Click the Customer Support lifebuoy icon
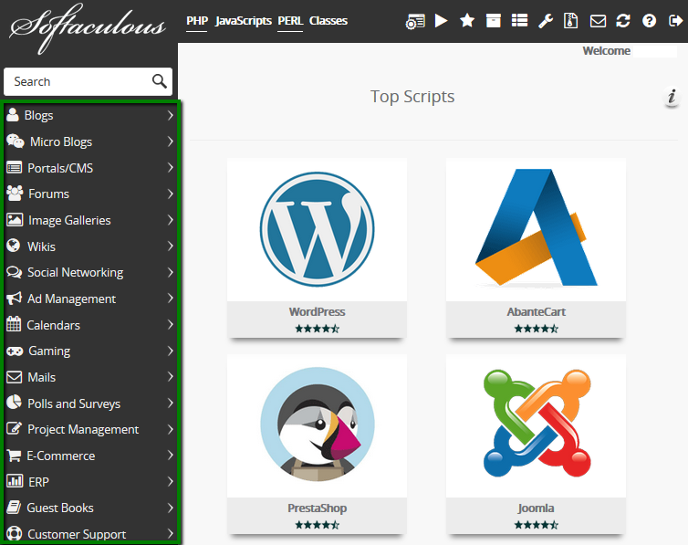 (x=14, y=534)
